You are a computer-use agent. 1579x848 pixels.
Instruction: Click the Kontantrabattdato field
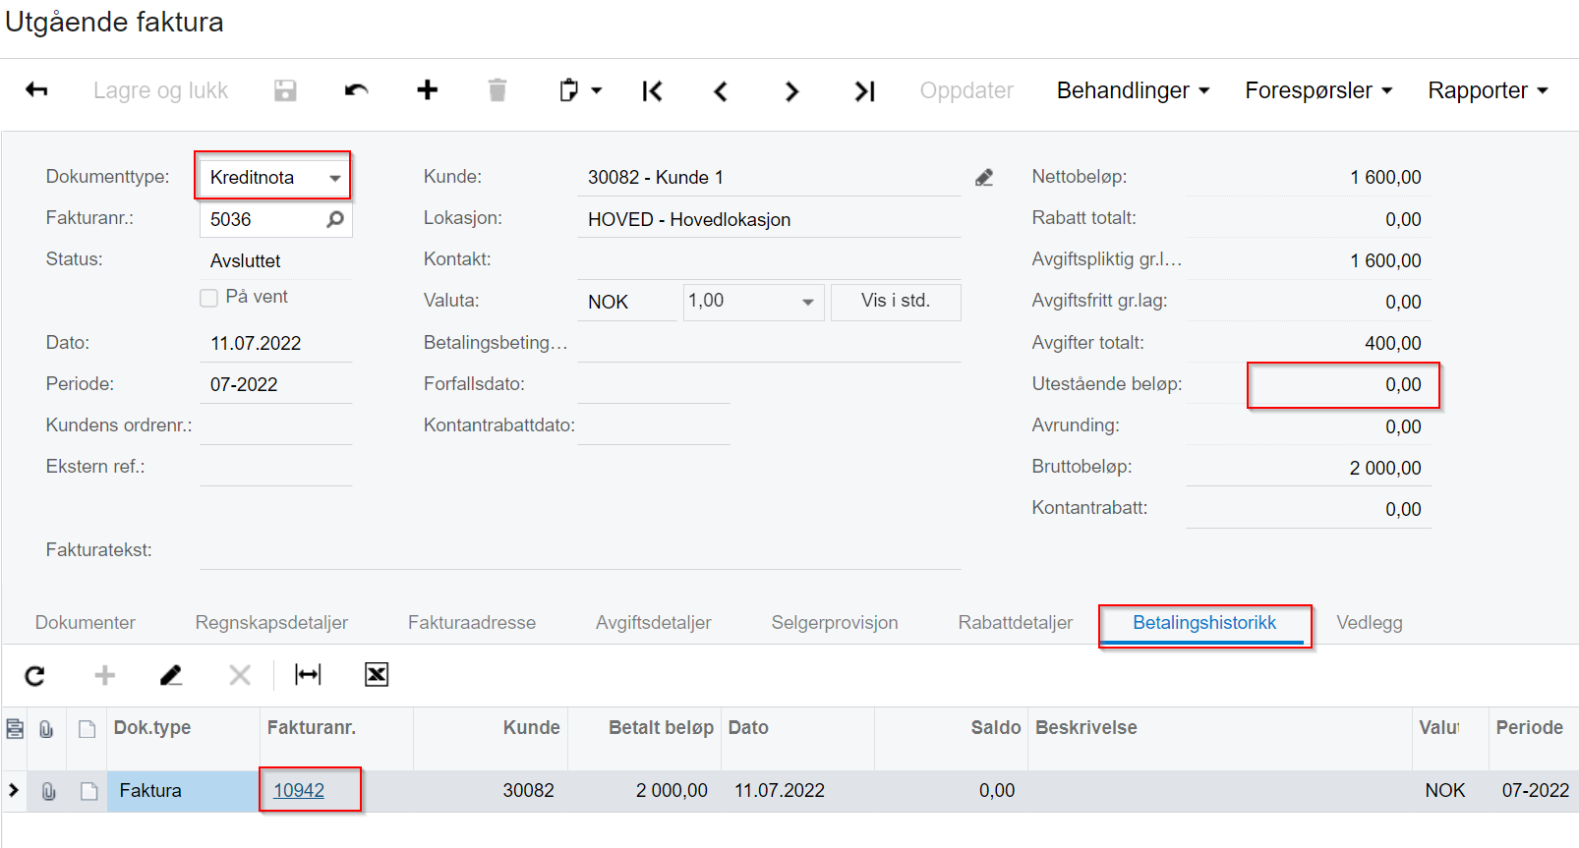[x=653, y=425]
